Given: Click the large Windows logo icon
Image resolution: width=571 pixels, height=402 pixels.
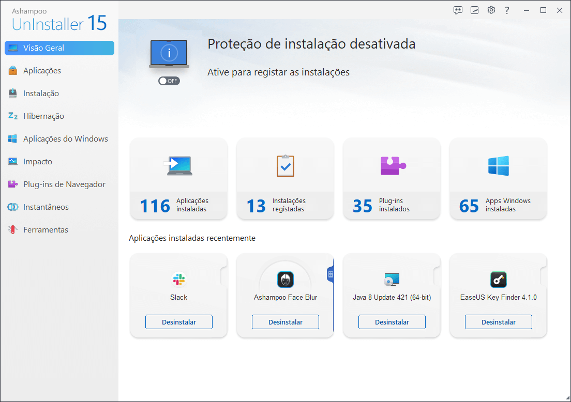Looking at the screenshot, I should tap(499, 166).
